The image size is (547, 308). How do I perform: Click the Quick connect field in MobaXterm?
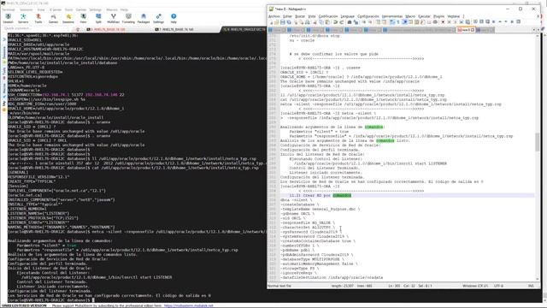click(x=35, y=28)
